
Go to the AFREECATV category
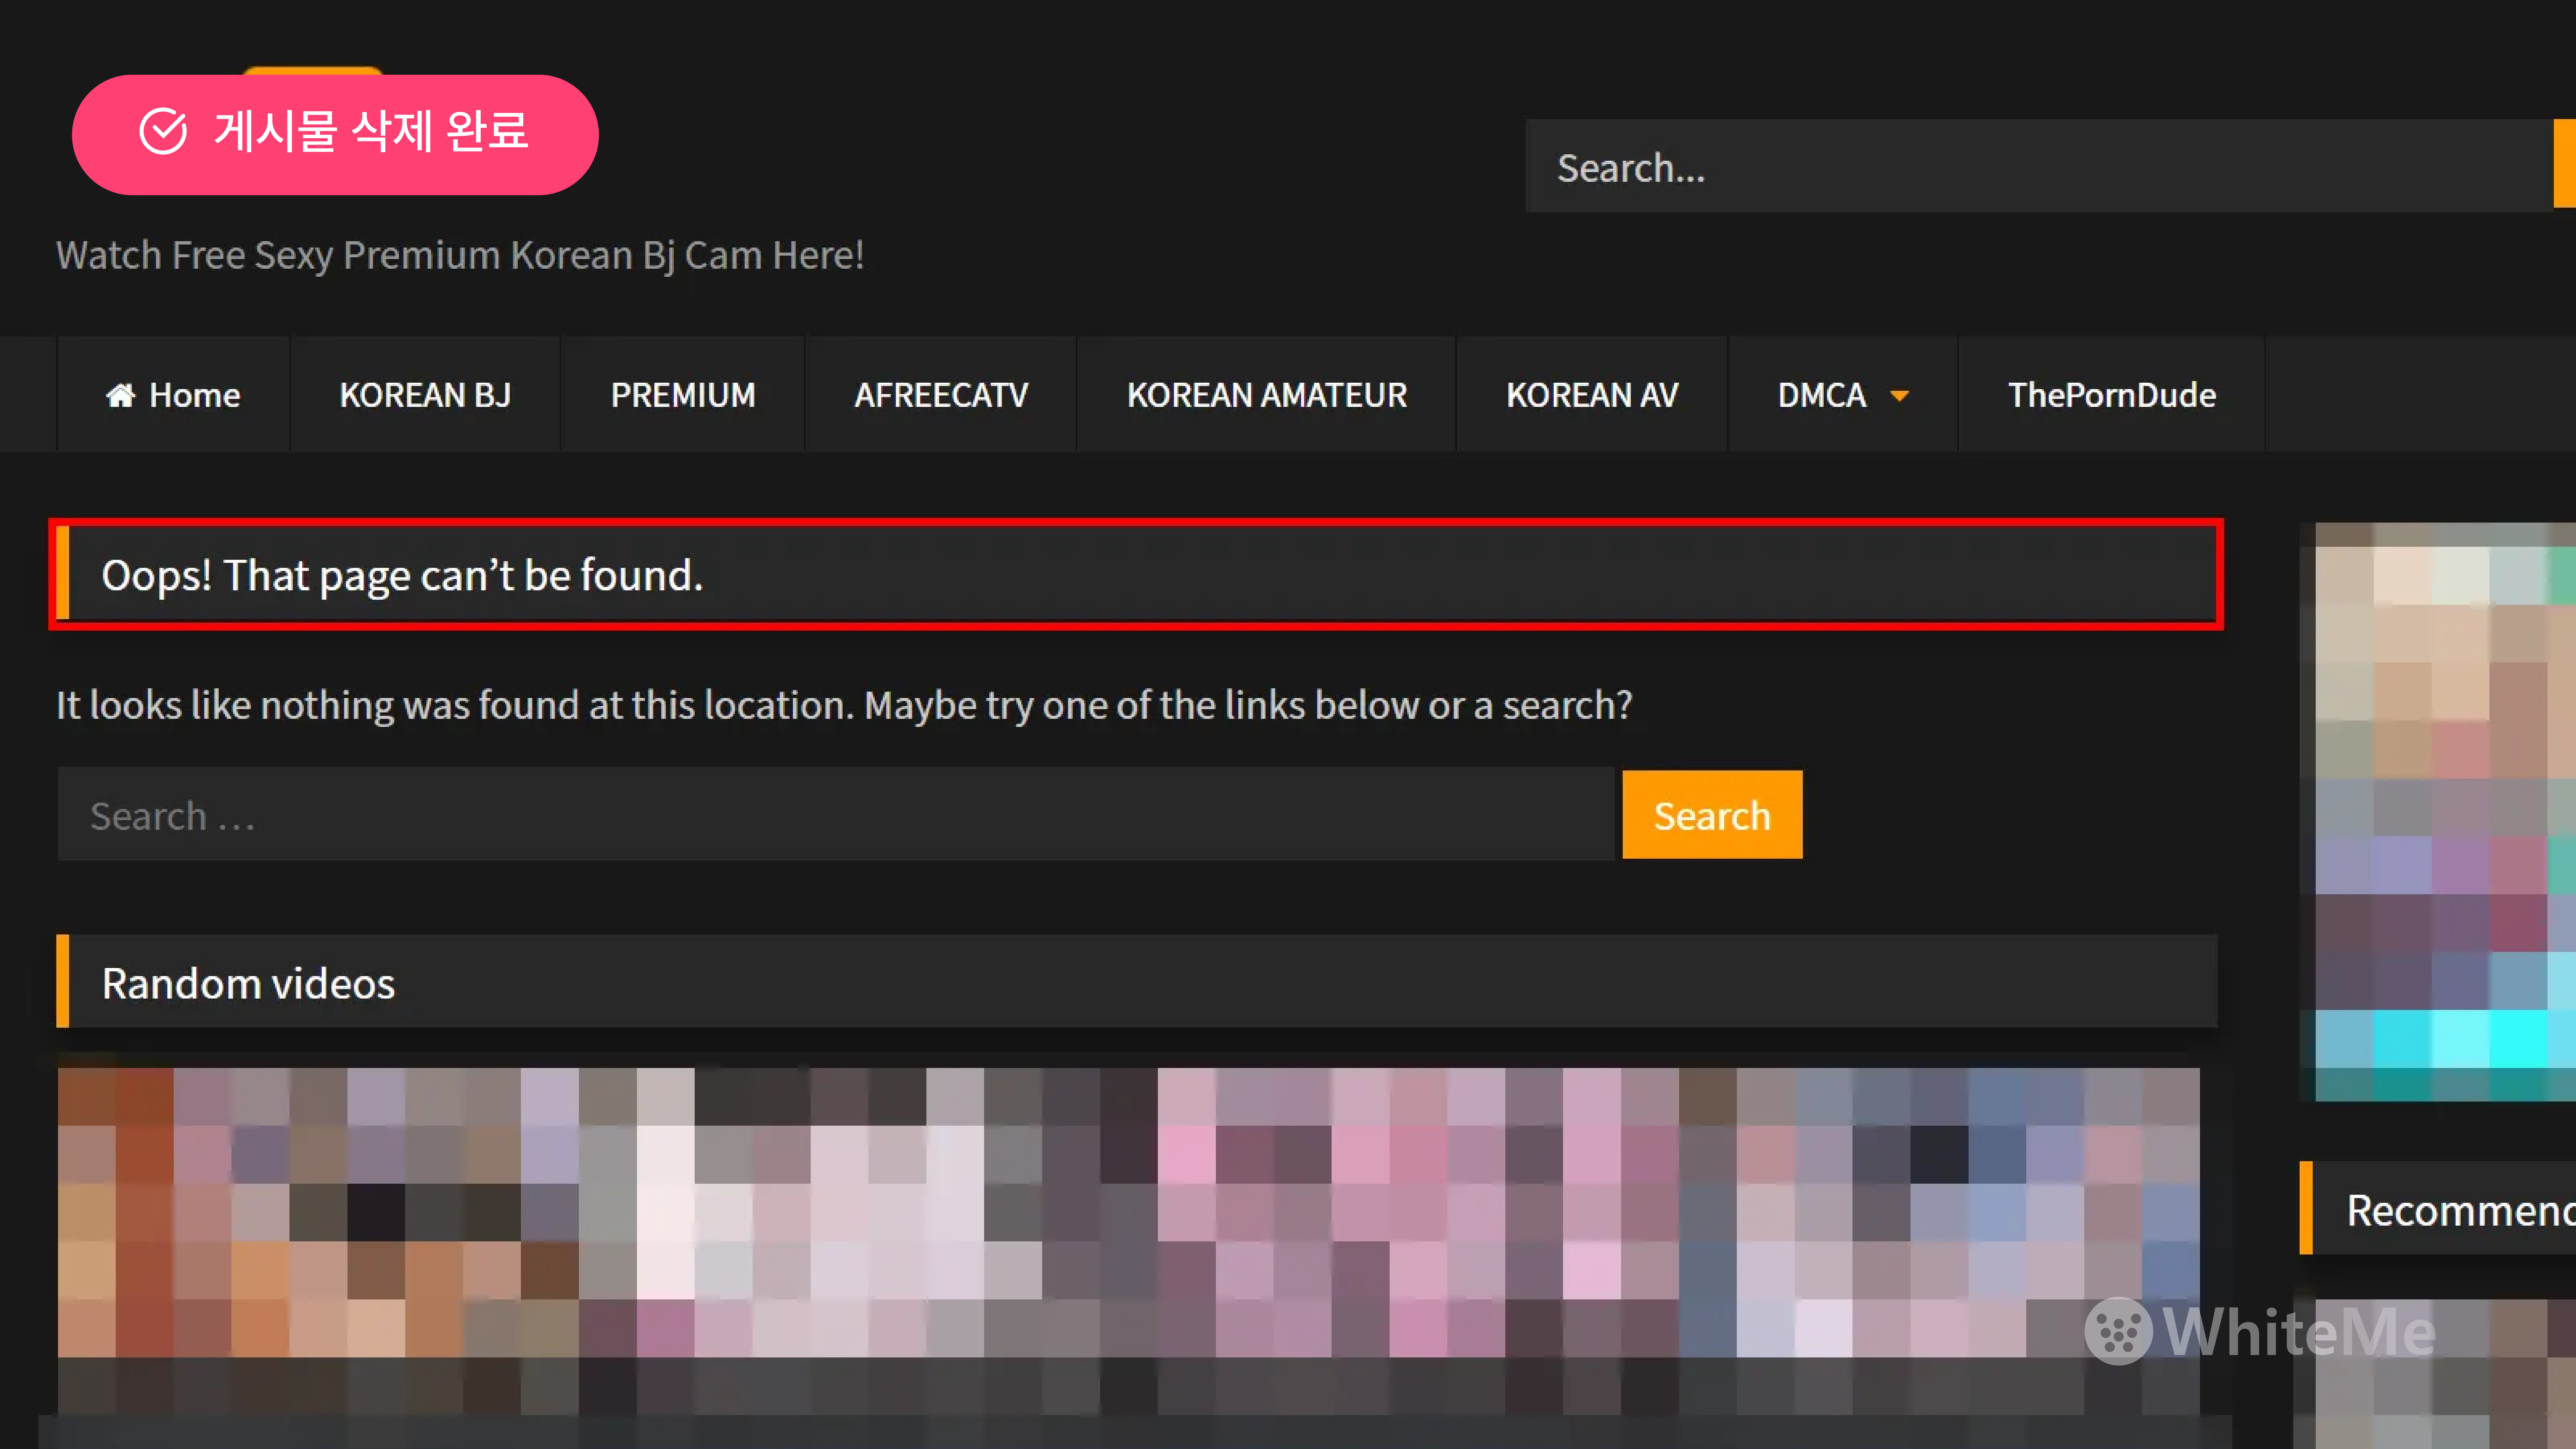point(941,395)
